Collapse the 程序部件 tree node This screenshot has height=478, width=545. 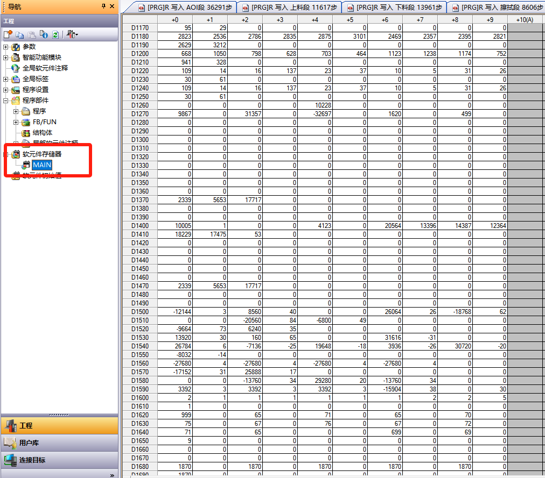pyautogui.click(x=6, y=101)
